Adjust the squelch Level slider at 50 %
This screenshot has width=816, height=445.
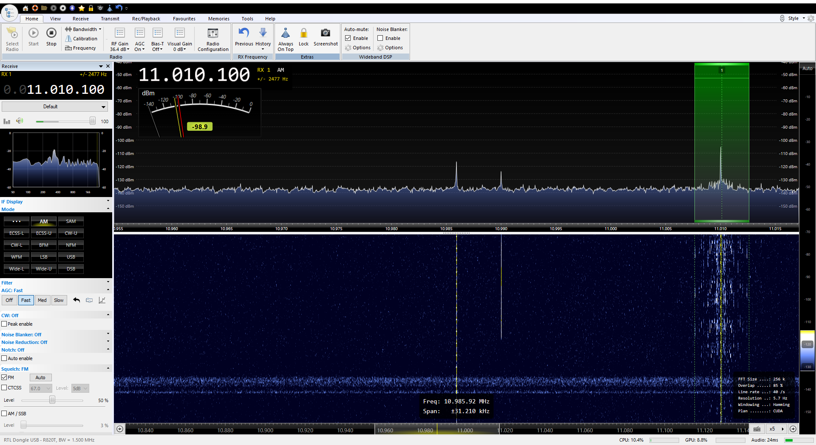click(52, 400)
